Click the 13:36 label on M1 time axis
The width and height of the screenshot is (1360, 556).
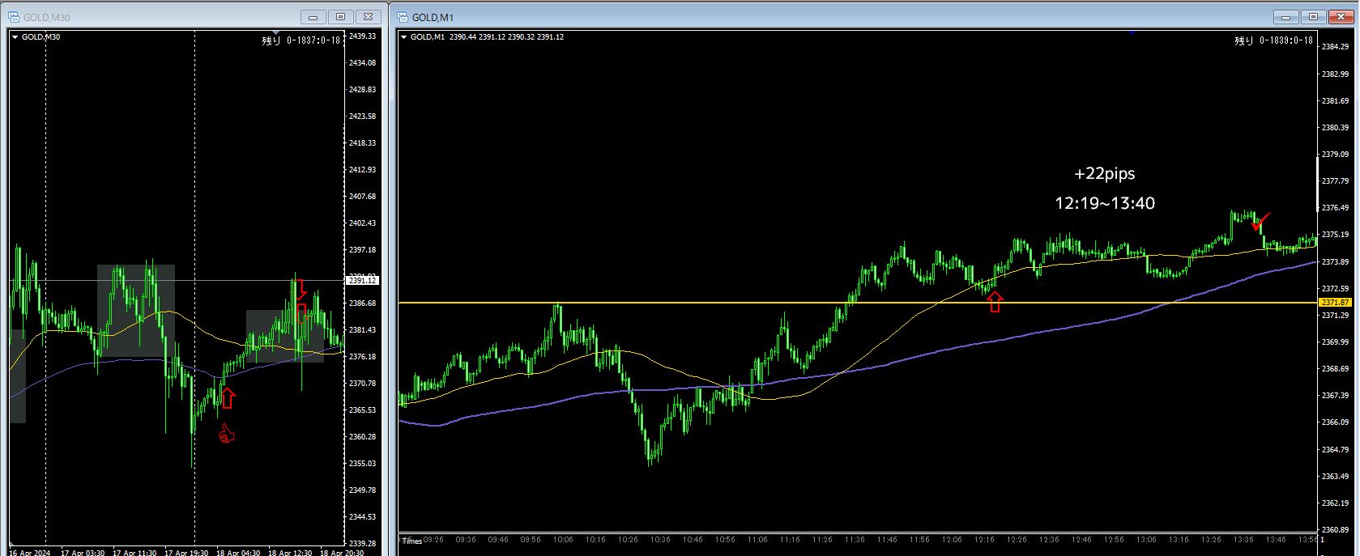[x=1243, y=540]
